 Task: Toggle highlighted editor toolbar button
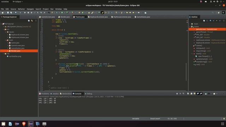point(102,13)
